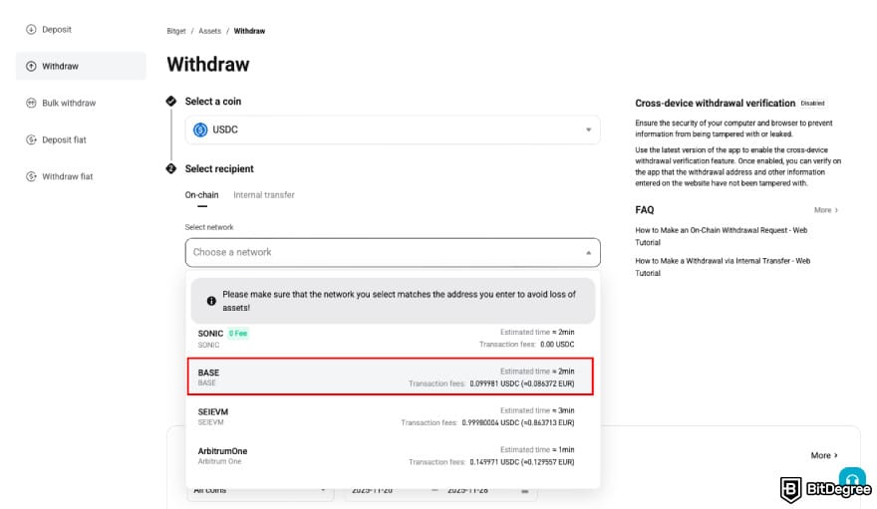This screenshot has height=509, width=877.
Task: Collapse the Choose a network dropdown arrow
Action: pyautogui.click(x=588, y=253)
